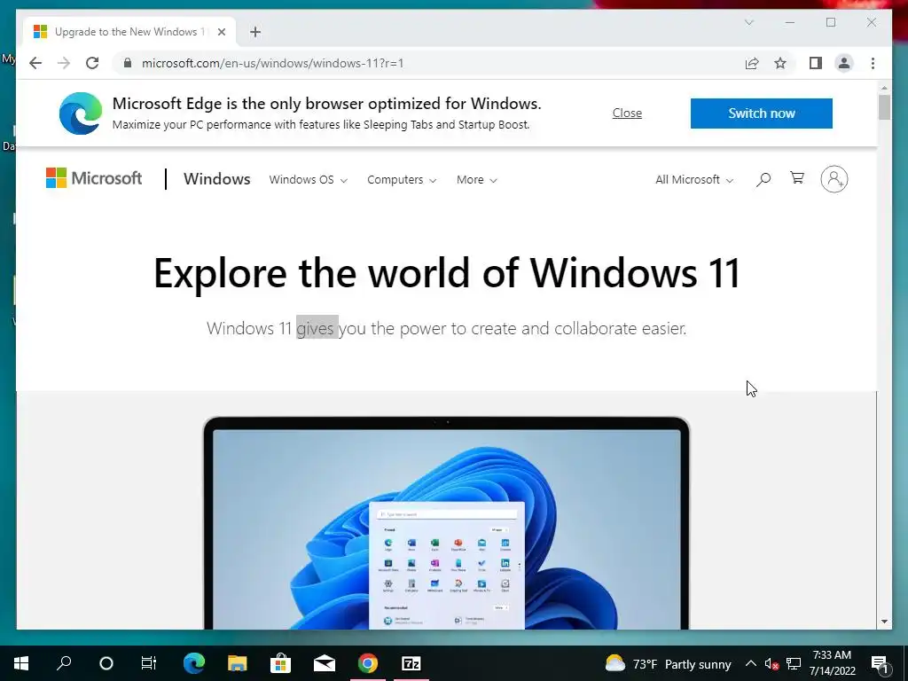Close the Edge promotion banner
The image size is (908, 681).
point(627,113)
